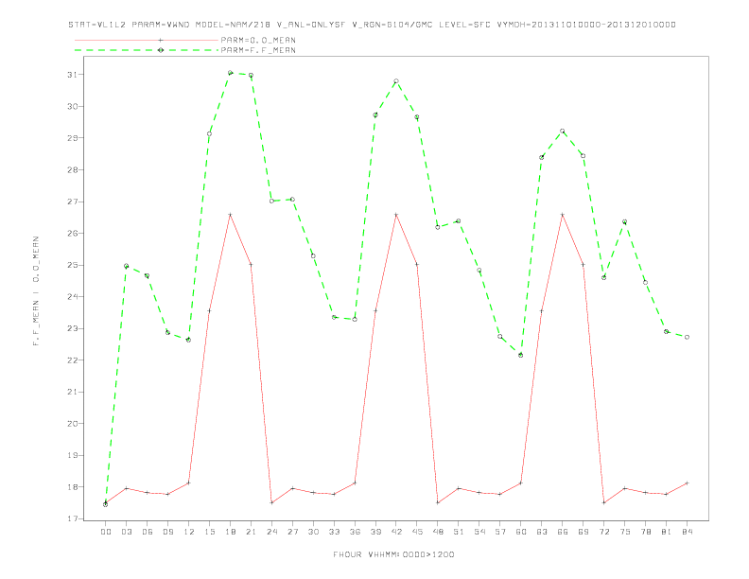Image resolution: width=749 pixels, height=579 pixels.
Task: Click x-axis tick label 00
Action: click(106, 532)
